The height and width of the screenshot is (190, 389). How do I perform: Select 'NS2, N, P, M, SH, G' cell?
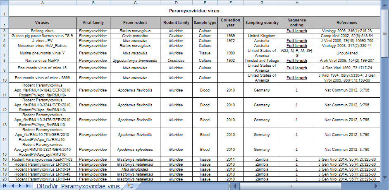[x=297, y=53]
